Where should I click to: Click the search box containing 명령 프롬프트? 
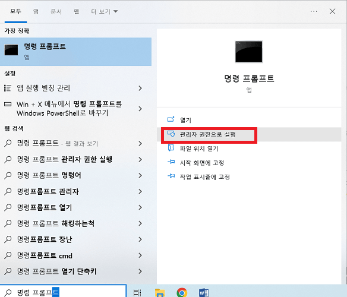[63, 292]
